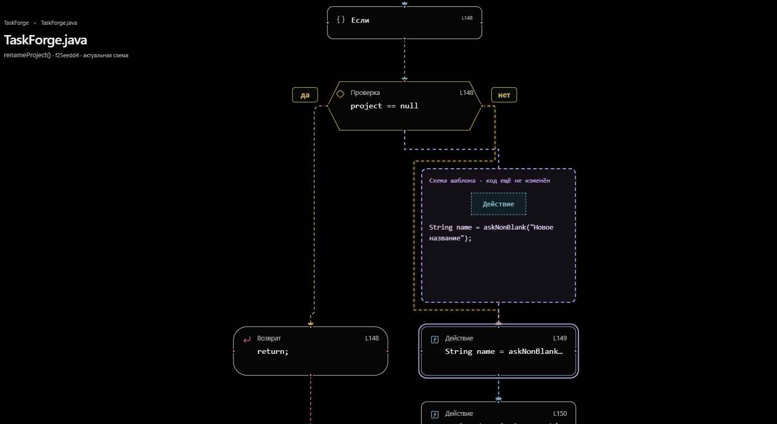The height and width of the screenshot is (424, 777).
Task: Click function icon in Действие L149 node
Action: coord(435,339)
